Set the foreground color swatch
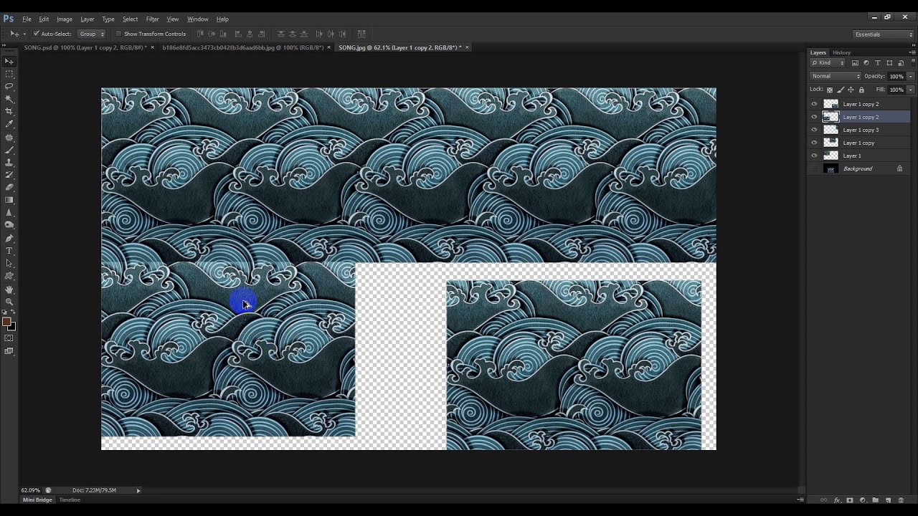Image resolution: width=918 pixels, height=516 pixels. [x=6, y=322]
